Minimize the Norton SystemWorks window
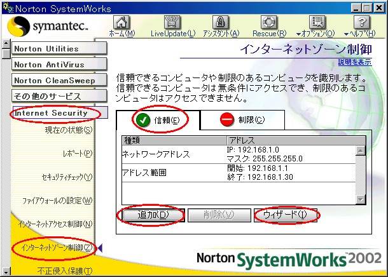The width and height of the screenshot is (388, 277). (x=356, y=8)
